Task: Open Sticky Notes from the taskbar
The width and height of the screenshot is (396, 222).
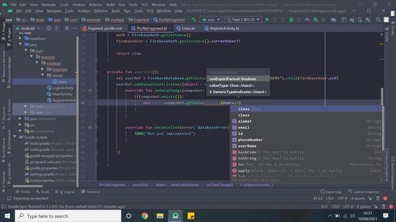Action: 191,216
